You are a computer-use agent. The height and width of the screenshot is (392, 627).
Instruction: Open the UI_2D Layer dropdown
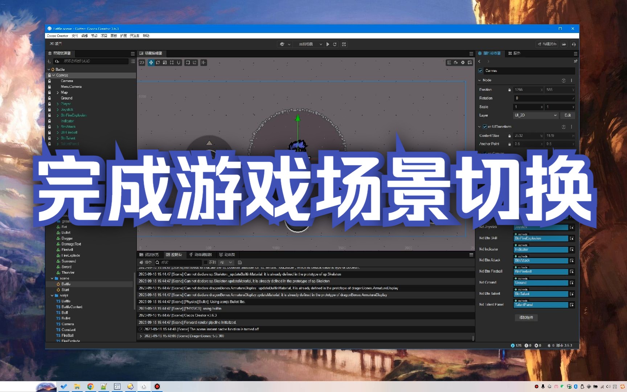pos(535,115)
